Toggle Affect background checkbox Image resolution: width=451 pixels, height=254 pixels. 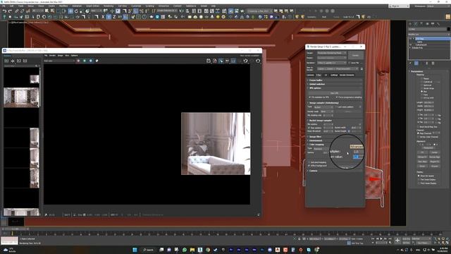309,166
